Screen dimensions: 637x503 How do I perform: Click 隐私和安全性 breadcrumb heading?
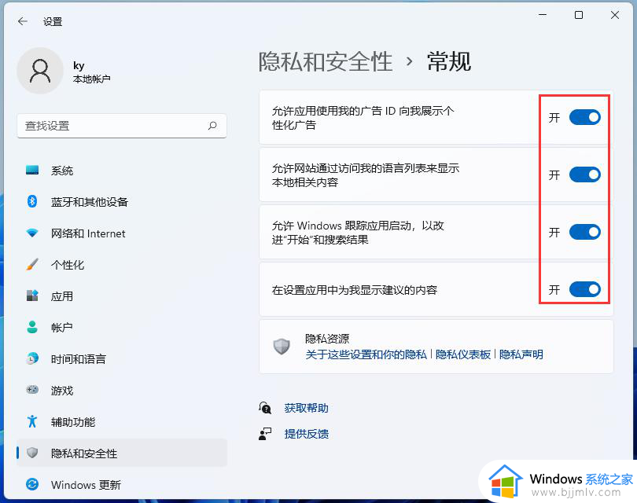pyautogui.click(x=326, y=62)
